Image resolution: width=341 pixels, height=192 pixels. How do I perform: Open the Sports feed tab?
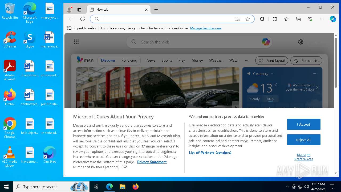(167, 61)
